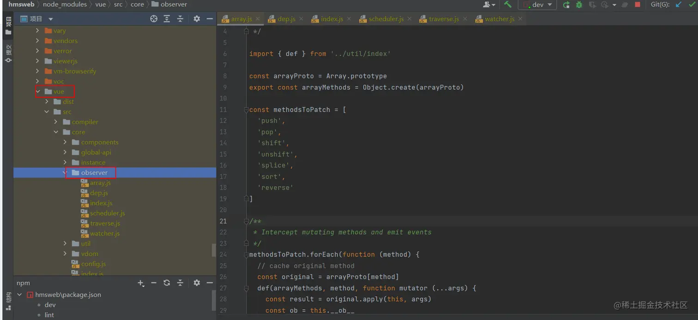Switch to the watcher.js editor tab
The width and height of the screenshot is (698, 320).
click(499, 19)
